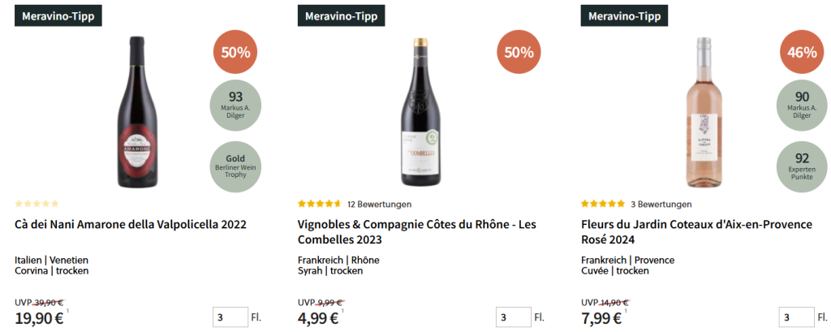The height and width of the screenshot is (332, 831).
Task: Open the 3 Bewertungen reviews link
Action: tap(661, 204)
